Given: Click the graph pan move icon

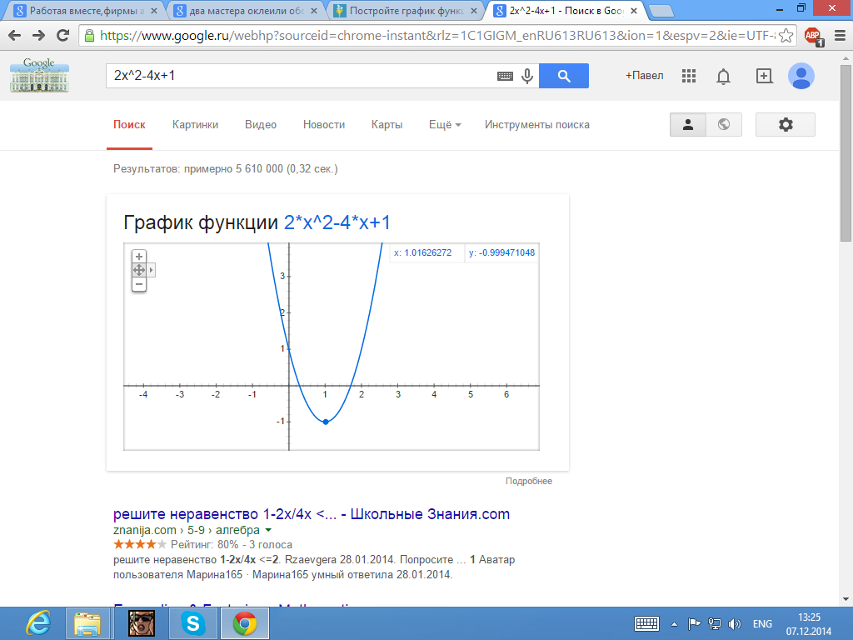Looking at the screenshot, I should point(139,270).
